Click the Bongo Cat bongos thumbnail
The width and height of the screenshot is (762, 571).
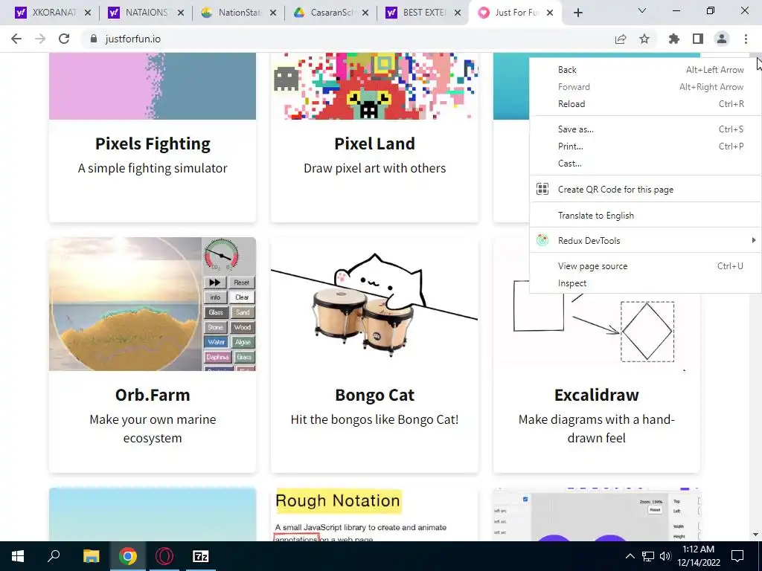point(375,304)
